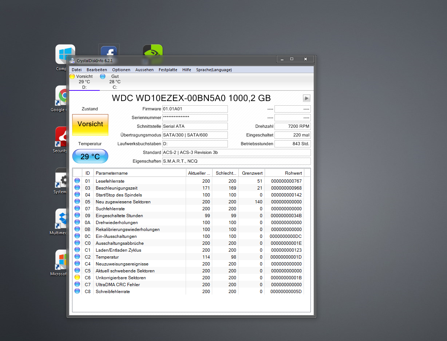
Task: Click the blue 29 °C temperature button
Action: (x=90, y=156)
